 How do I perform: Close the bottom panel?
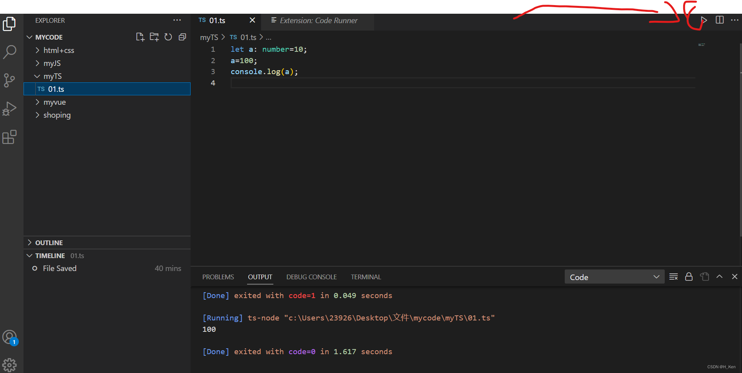pos(735,277)
